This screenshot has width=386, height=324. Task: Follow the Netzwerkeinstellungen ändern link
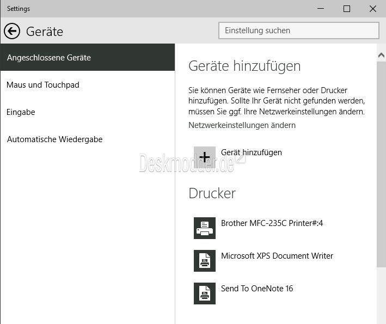coord(242,125)
